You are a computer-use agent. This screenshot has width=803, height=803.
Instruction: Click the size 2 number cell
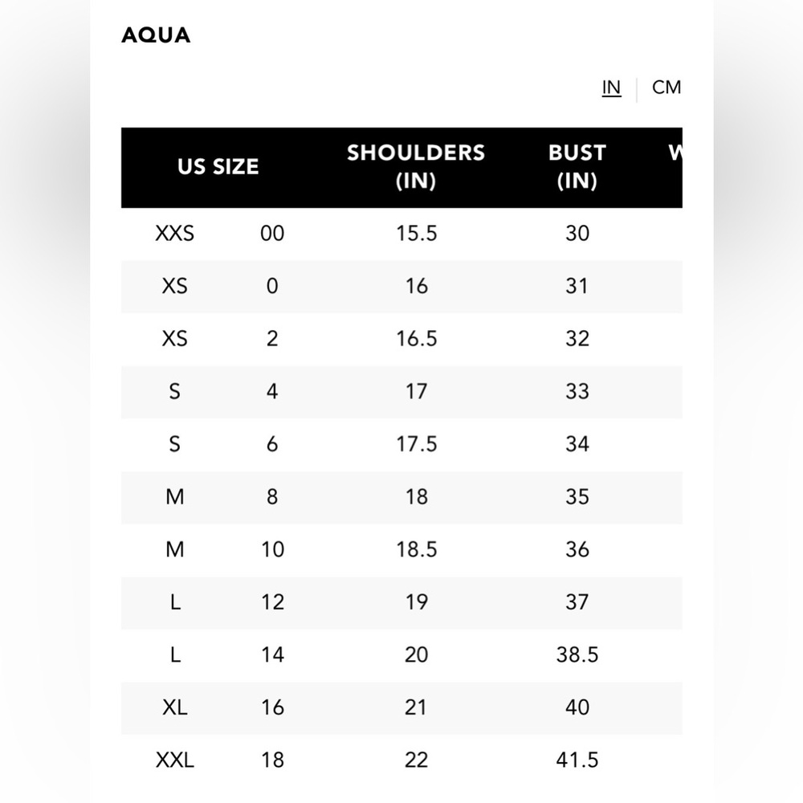272,339
